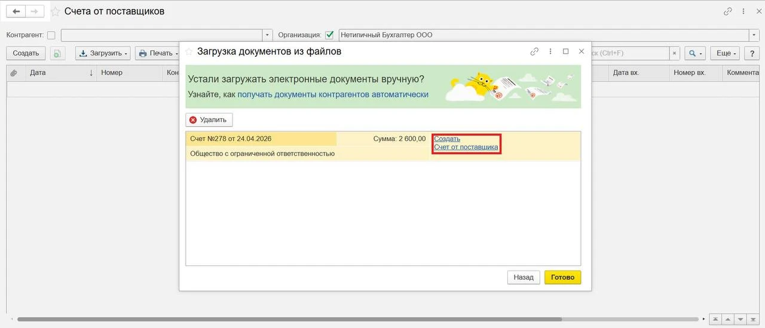Click the green document copy icon
765x328 pixels.
(57, 53)
